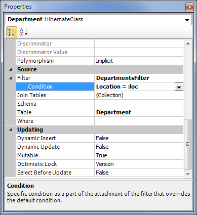Click the Updating category header

pos(30,130)
